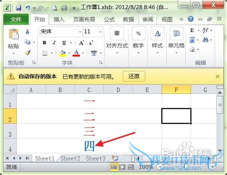Screen dimensions: 227x175
Task: Click the Clear eraser icon
Action: (192, 49)
